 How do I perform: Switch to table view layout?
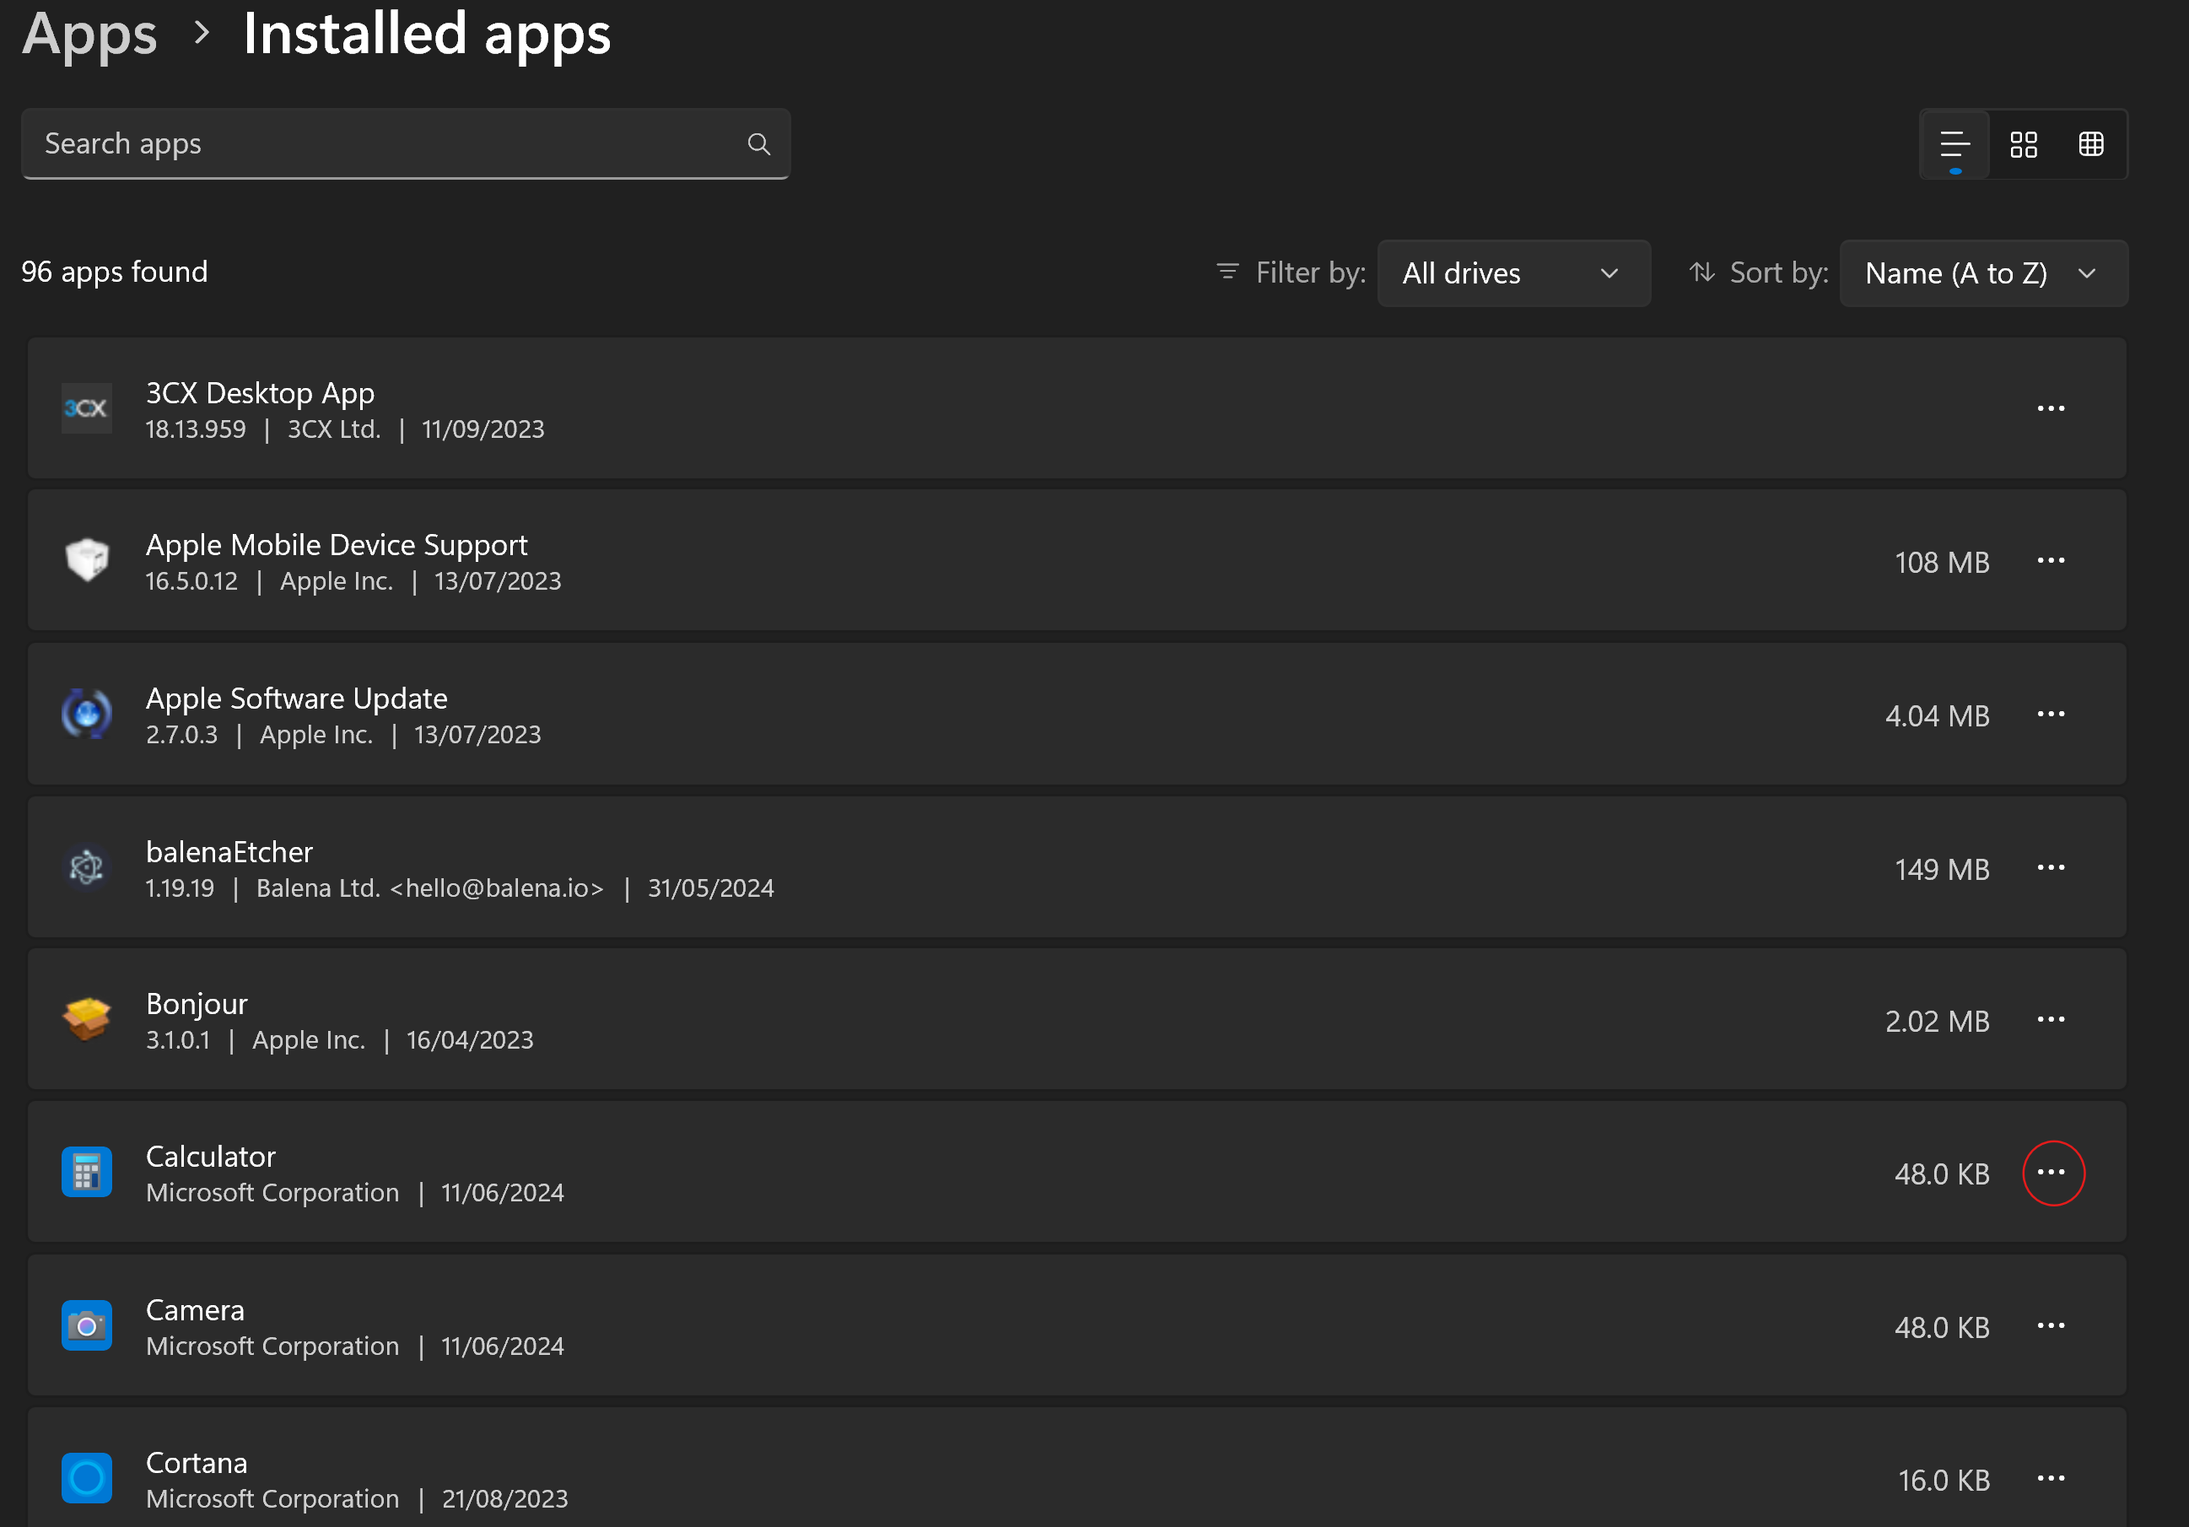[x=2091, y=145]
